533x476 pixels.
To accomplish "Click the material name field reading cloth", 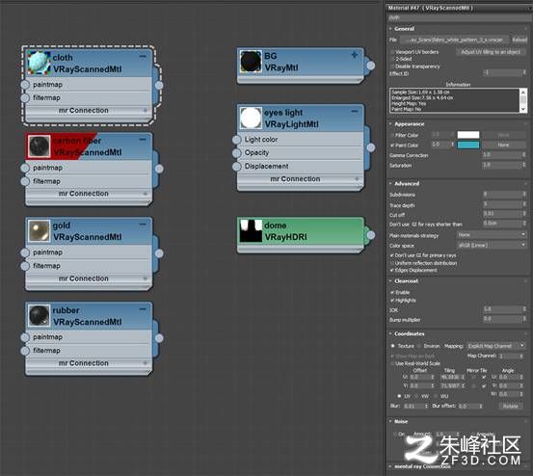I will tap(460, 17).
